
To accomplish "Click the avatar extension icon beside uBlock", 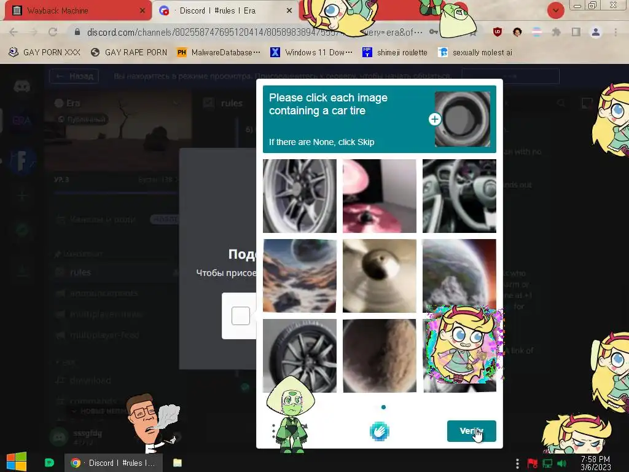I will (517, 32).
